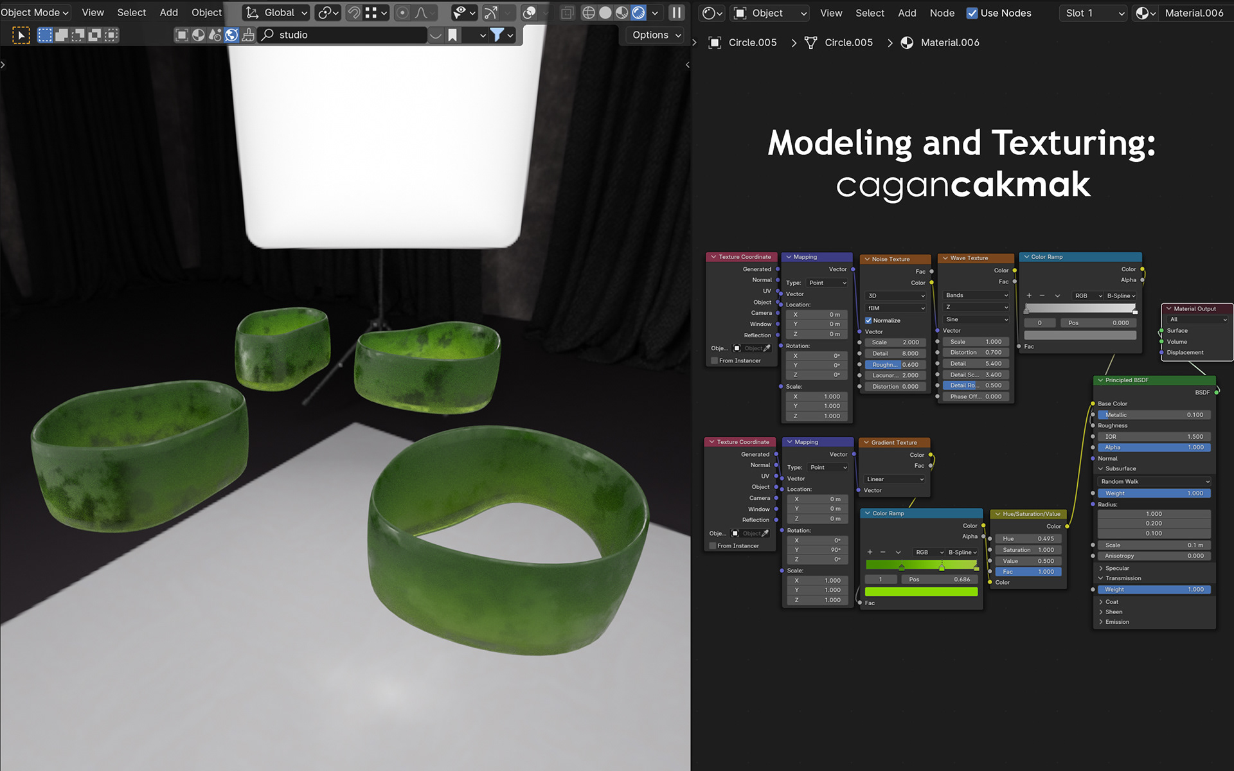Enable From Instancer in top Texture Coordinate
Viewport: 1234px width, 771px height.
[x=714, y=361]
